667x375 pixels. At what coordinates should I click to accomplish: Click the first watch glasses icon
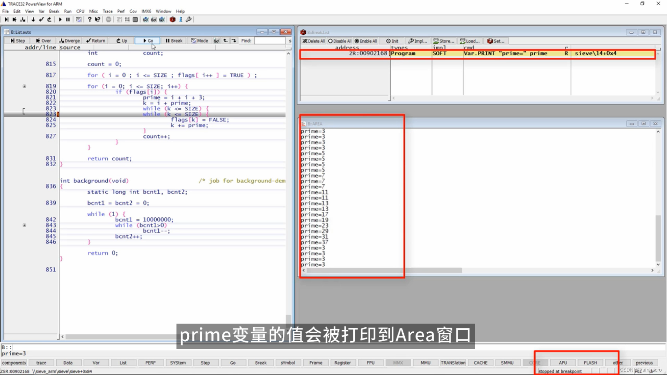(x=146, y=19)
